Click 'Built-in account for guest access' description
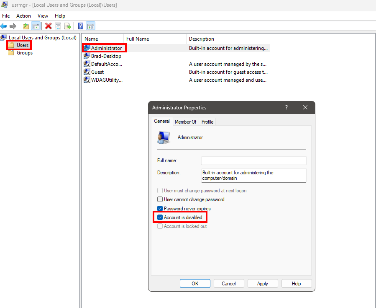Image resolution: width=376 pixels, height=308 pixels. (228, 72)
